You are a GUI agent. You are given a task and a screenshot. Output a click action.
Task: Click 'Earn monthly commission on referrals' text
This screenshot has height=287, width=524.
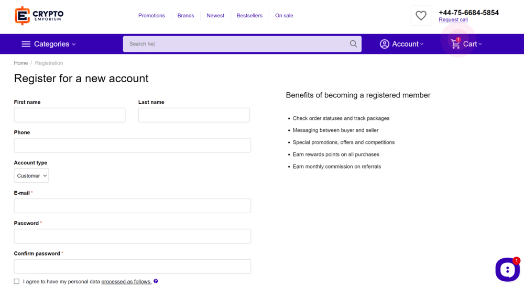[x=337, y=167]
